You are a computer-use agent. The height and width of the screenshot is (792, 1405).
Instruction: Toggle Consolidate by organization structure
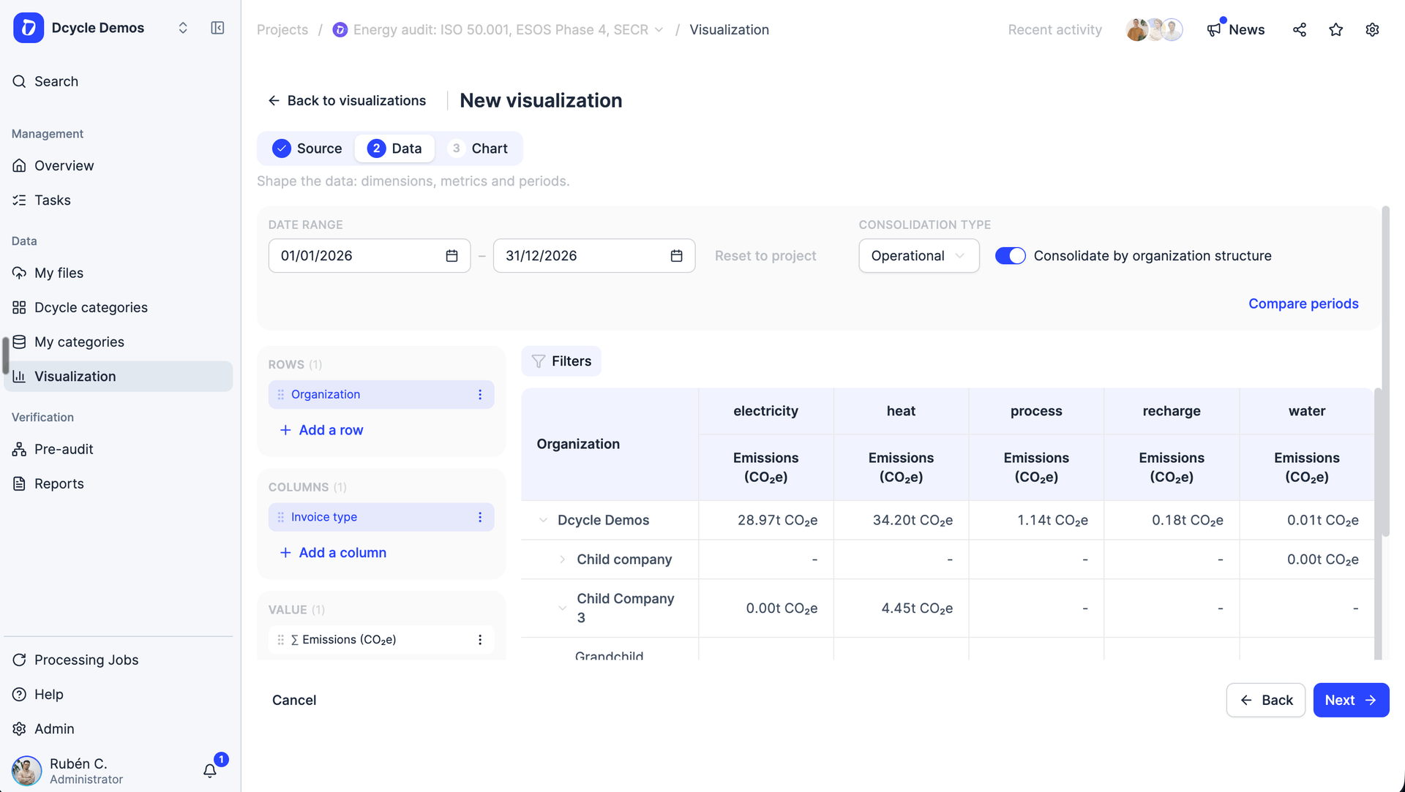click(1011, 256)
